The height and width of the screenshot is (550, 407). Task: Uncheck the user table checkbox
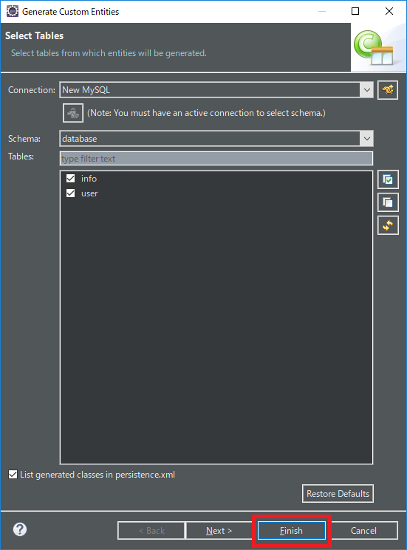pos(70,193)
